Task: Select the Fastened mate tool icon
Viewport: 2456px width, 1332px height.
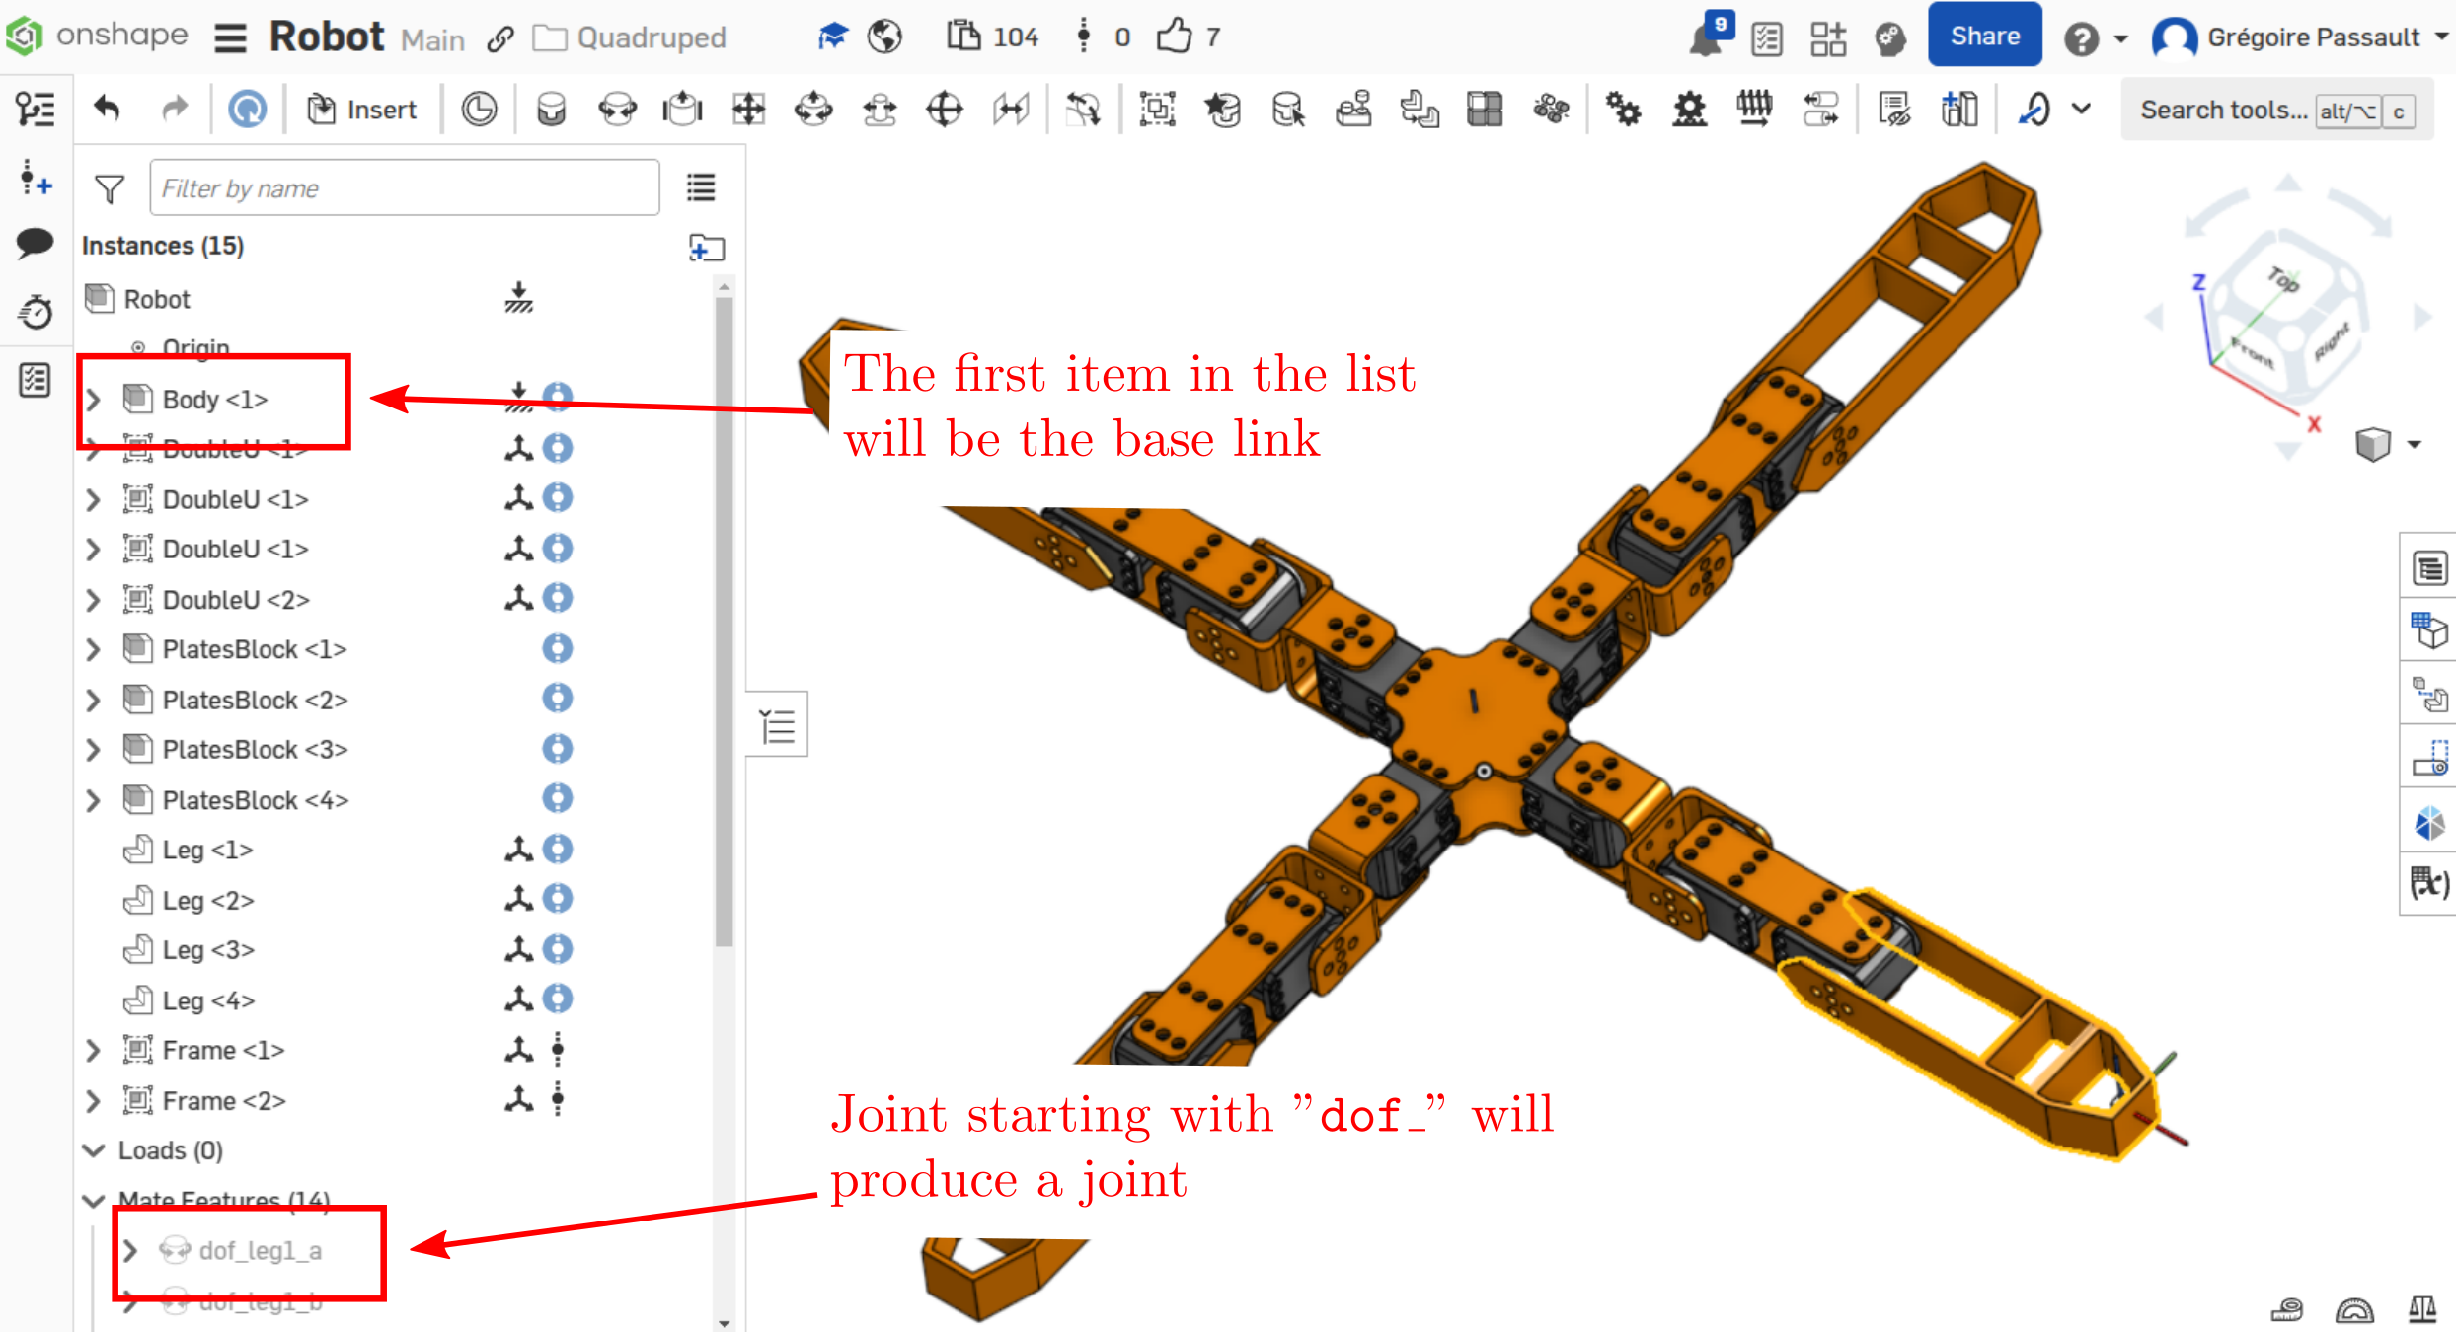Action: (551, 110)
